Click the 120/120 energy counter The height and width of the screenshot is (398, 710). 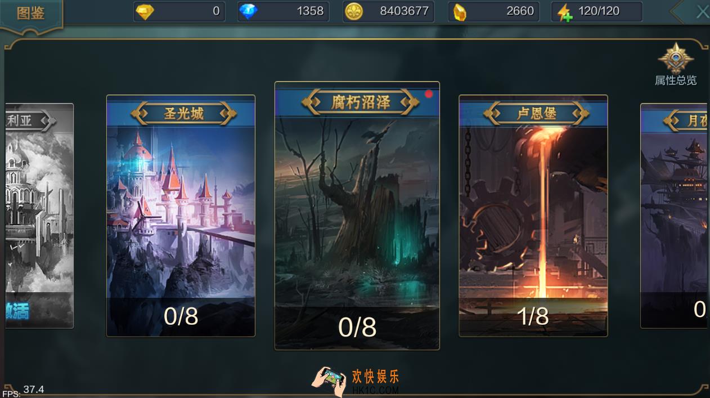point(599,11)
